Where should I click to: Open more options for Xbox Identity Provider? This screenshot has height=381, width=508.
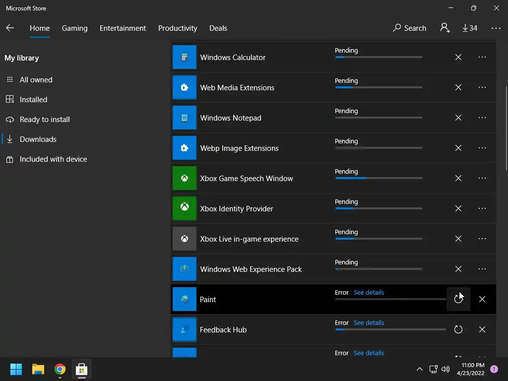[482, 208]
